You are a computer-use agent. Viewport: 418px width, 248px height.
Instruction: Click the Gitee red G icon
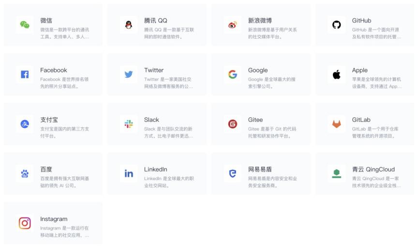[232, 124]
